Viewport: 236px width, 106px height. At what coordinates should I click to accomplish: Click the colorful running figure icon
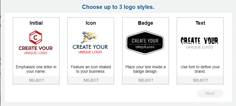coord(90,37)
